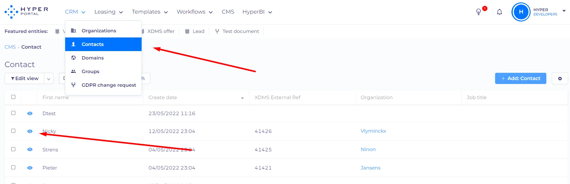
Task: Sort by the Create date column arrow
Action: (x=242, y=98)
